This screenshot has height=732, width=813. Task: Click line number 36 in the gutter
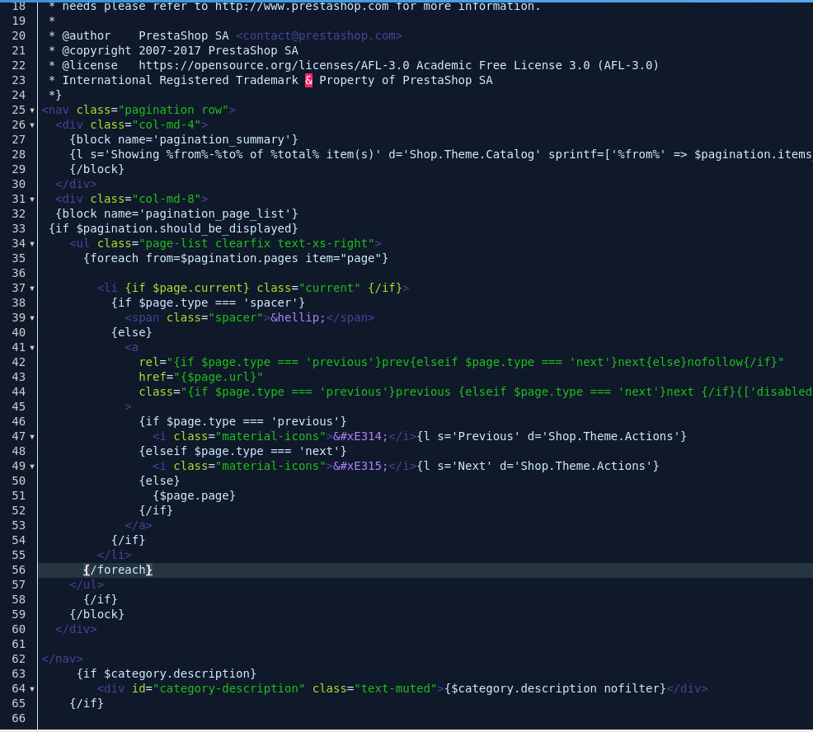pyautogui.click(x=19, y=273)
